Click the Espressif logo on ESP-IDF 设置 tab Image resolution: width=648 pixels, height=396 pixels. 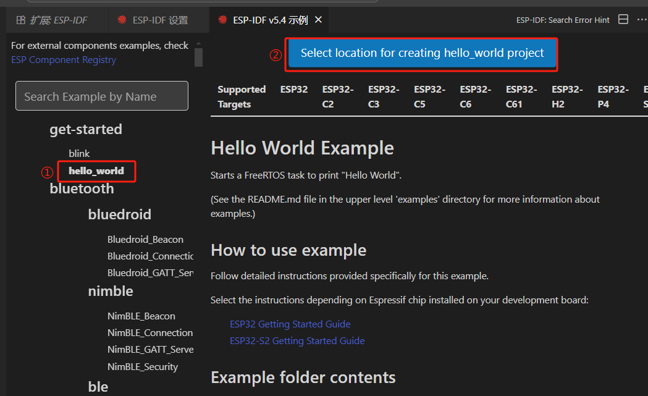point(121,19)
